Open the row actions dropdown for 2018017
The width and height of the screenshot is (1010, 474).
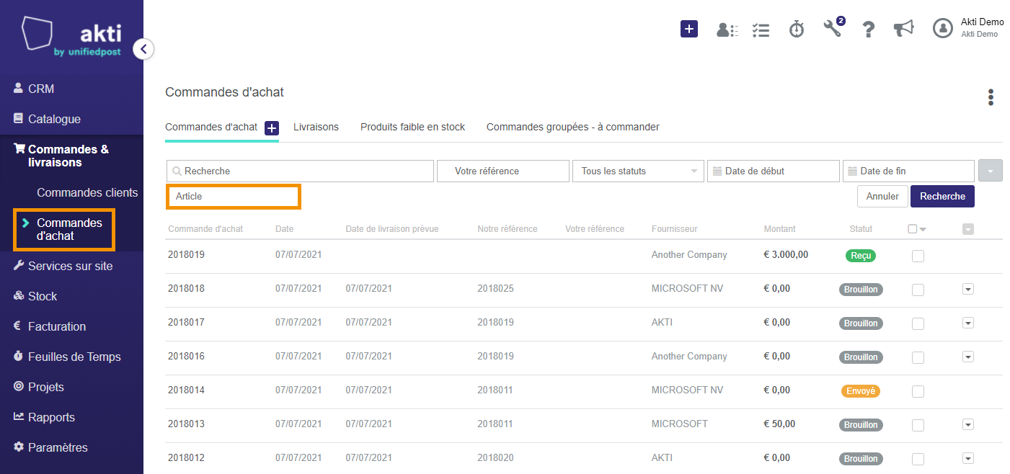click(968, 323)
